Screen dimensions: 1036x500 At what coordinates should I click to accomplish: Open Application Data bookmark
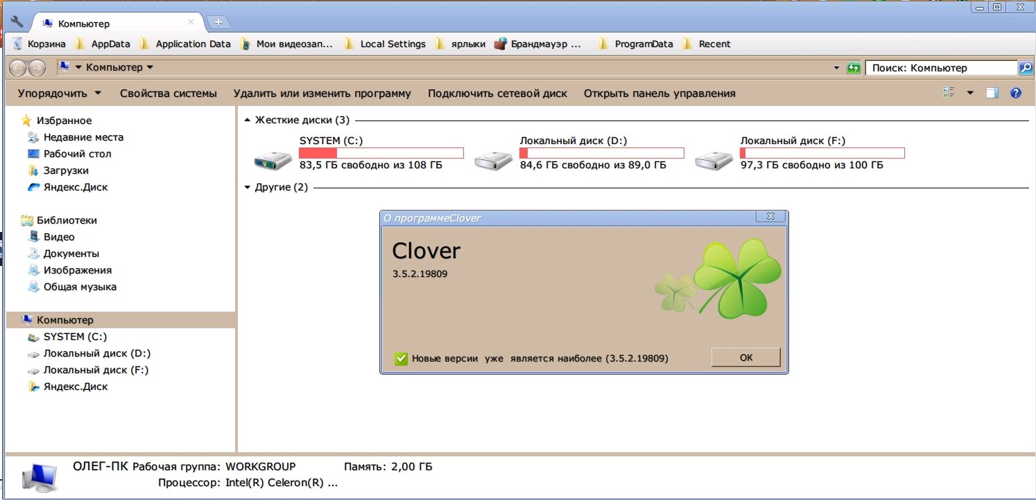(x=185, y=44)
